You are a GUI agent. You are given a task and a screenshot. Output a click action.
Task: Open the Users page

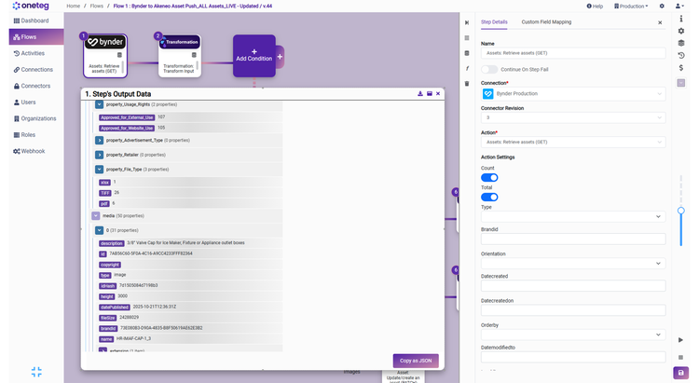coord(24,103)
